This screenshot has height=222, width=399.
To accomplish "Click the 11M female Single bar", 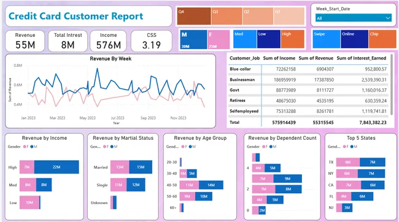I will 118,185.
